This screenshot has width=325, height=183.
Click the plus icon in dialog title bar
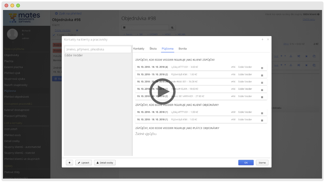(x=262, y=40)
